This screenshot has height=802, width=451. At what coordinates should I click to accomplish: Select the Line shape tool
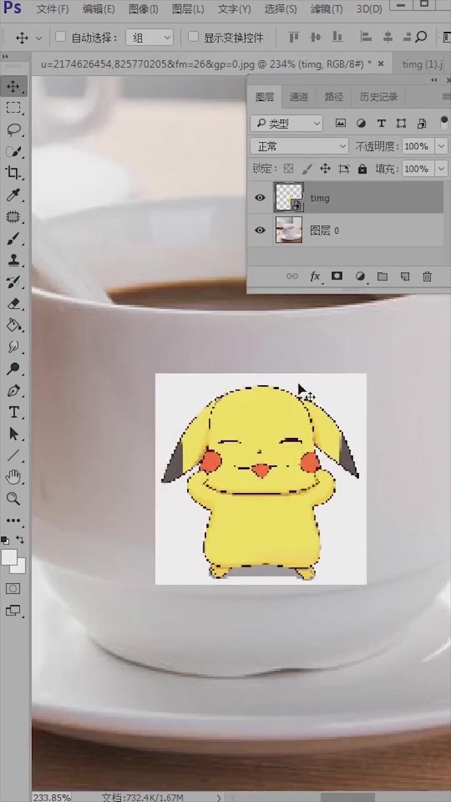click(14, 456)
